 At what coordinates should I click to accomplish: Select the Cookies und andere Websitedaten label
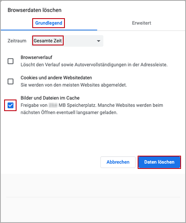pos(56,78)
